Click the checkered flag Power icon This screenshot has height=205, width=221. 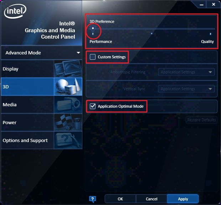coord(68,122)
